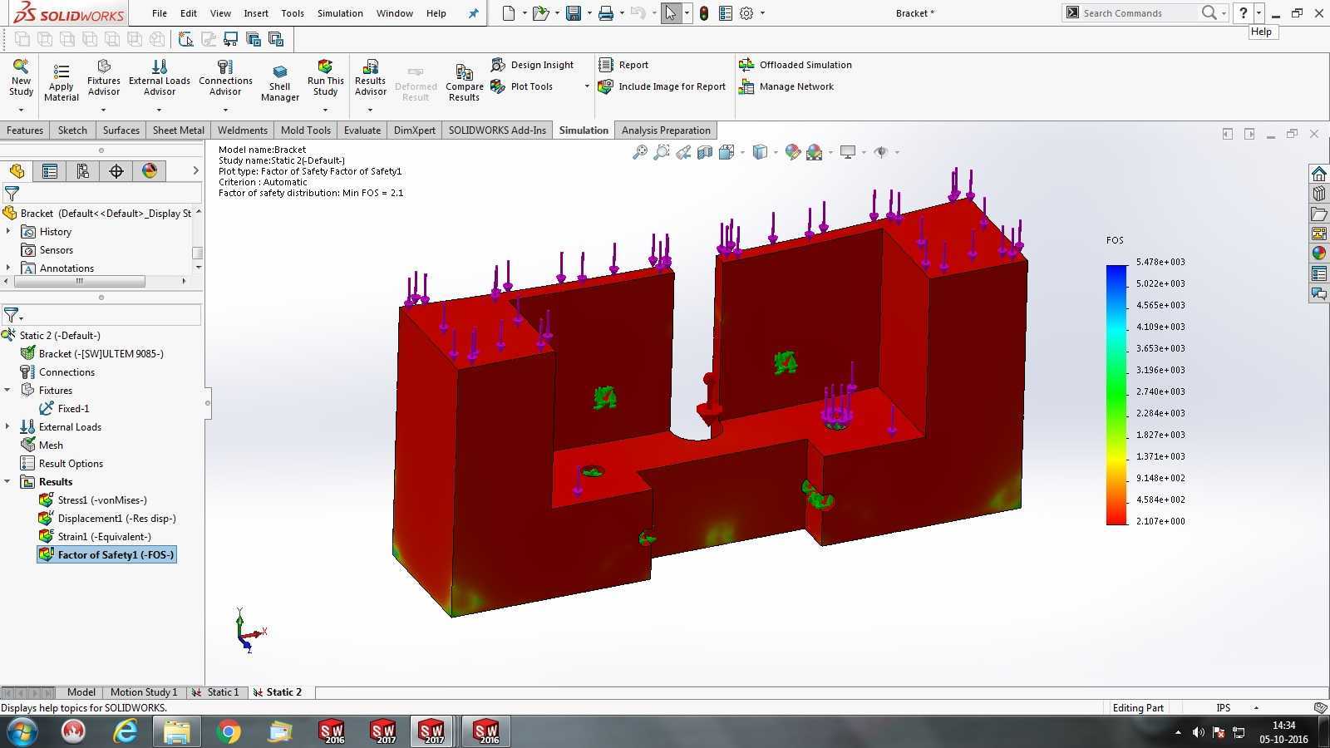Image resolution: width=1330 pixels, height=748 pixels.
Task: Switch to the Evaluate tab
Action: [x=362, y=130]
